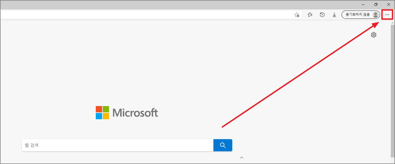Open the Downloads arrow icon
This screenshot has width=395, height=164.
tap(334, 15)
